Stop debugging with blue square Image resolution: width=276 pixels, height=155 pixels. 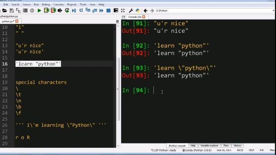point(108,11)
